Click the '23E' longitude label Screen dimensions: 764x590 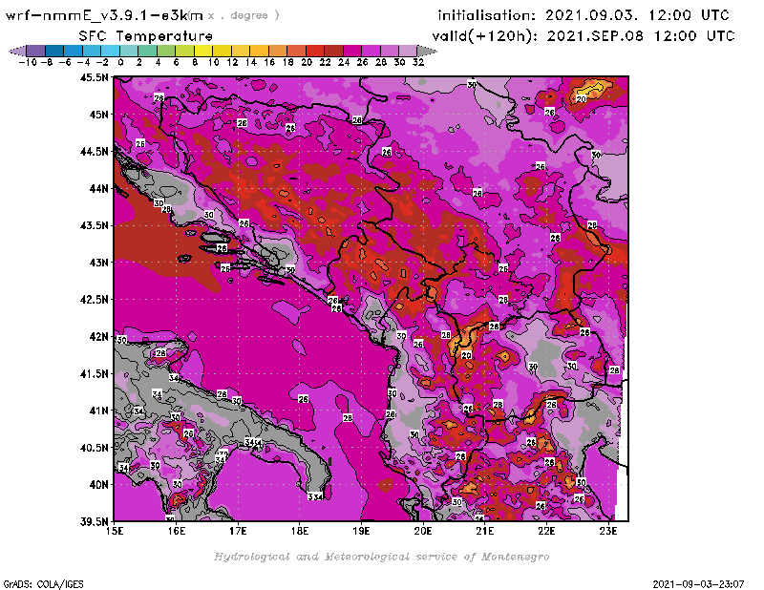pyautogui.click(x=608, y=531)
